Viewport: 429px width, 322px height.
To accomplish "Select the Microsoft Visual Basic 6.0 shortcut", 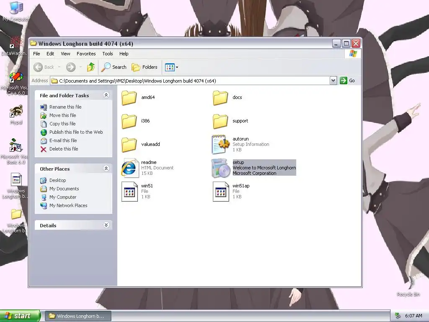I will pos(15,151).
